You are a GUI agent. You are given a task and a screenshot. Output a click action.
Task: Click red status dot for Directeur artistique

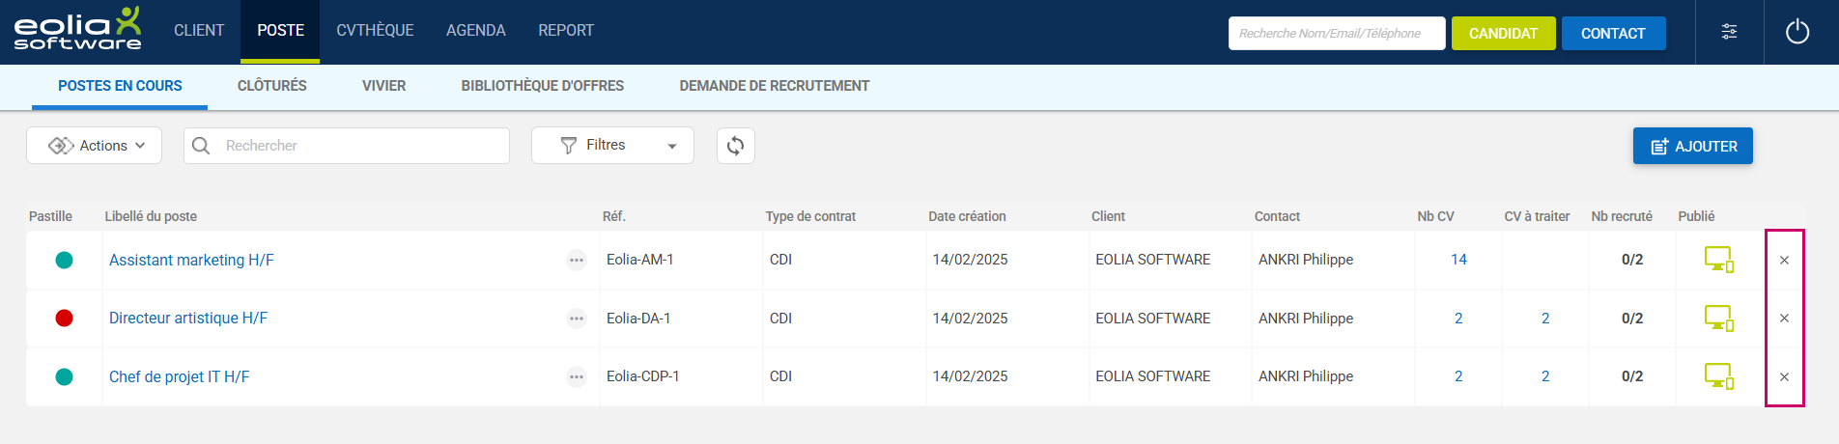coord(64,319)
